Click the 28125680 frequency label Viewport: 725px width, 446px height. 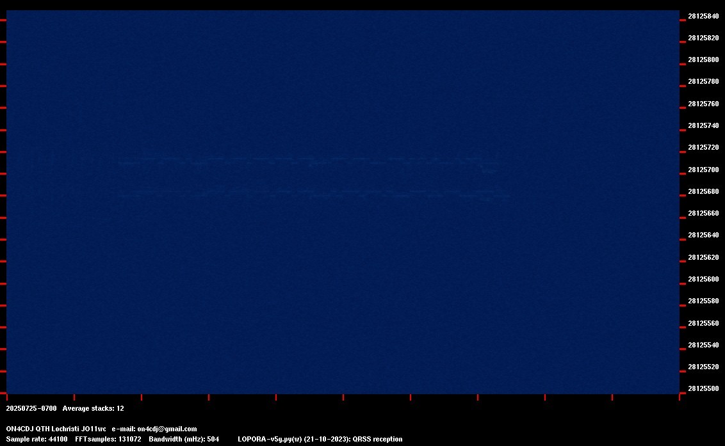(703, 191)
